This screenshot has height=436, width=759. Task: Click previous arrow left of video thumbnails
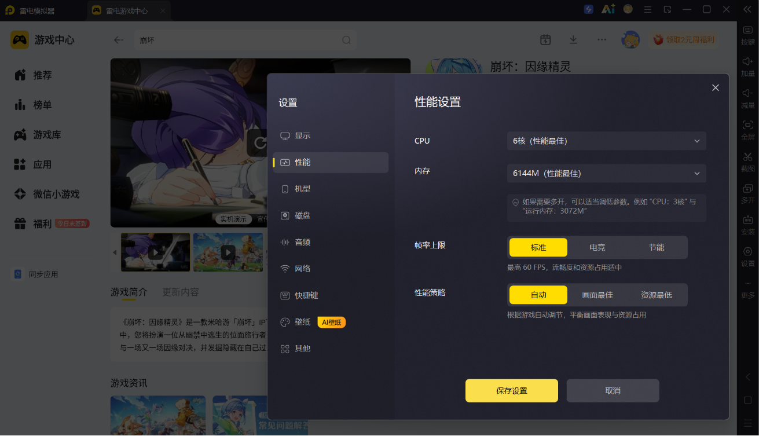pyautogui.click(x=115, y=252)
